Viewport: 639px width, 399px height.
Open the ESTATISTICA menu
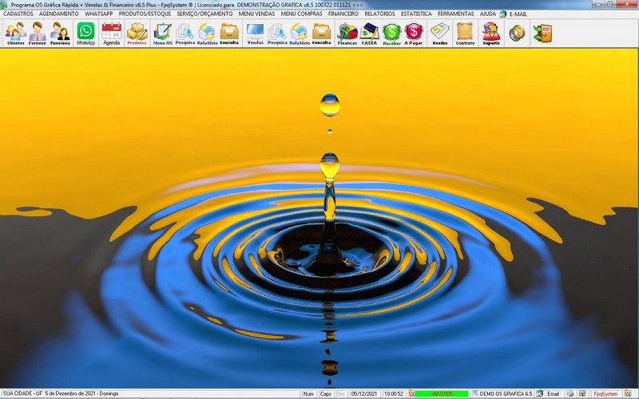click(416, 14)
